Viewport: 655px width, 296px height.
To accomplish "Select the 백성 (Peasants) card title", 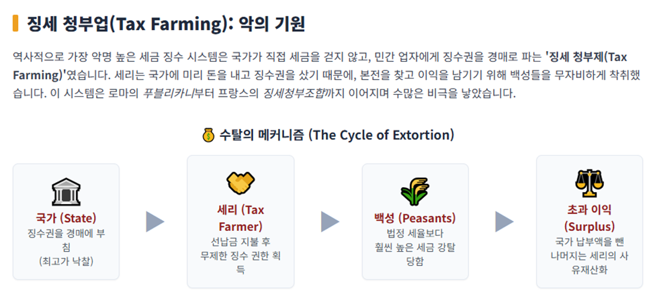I will [x=415, y=218].
